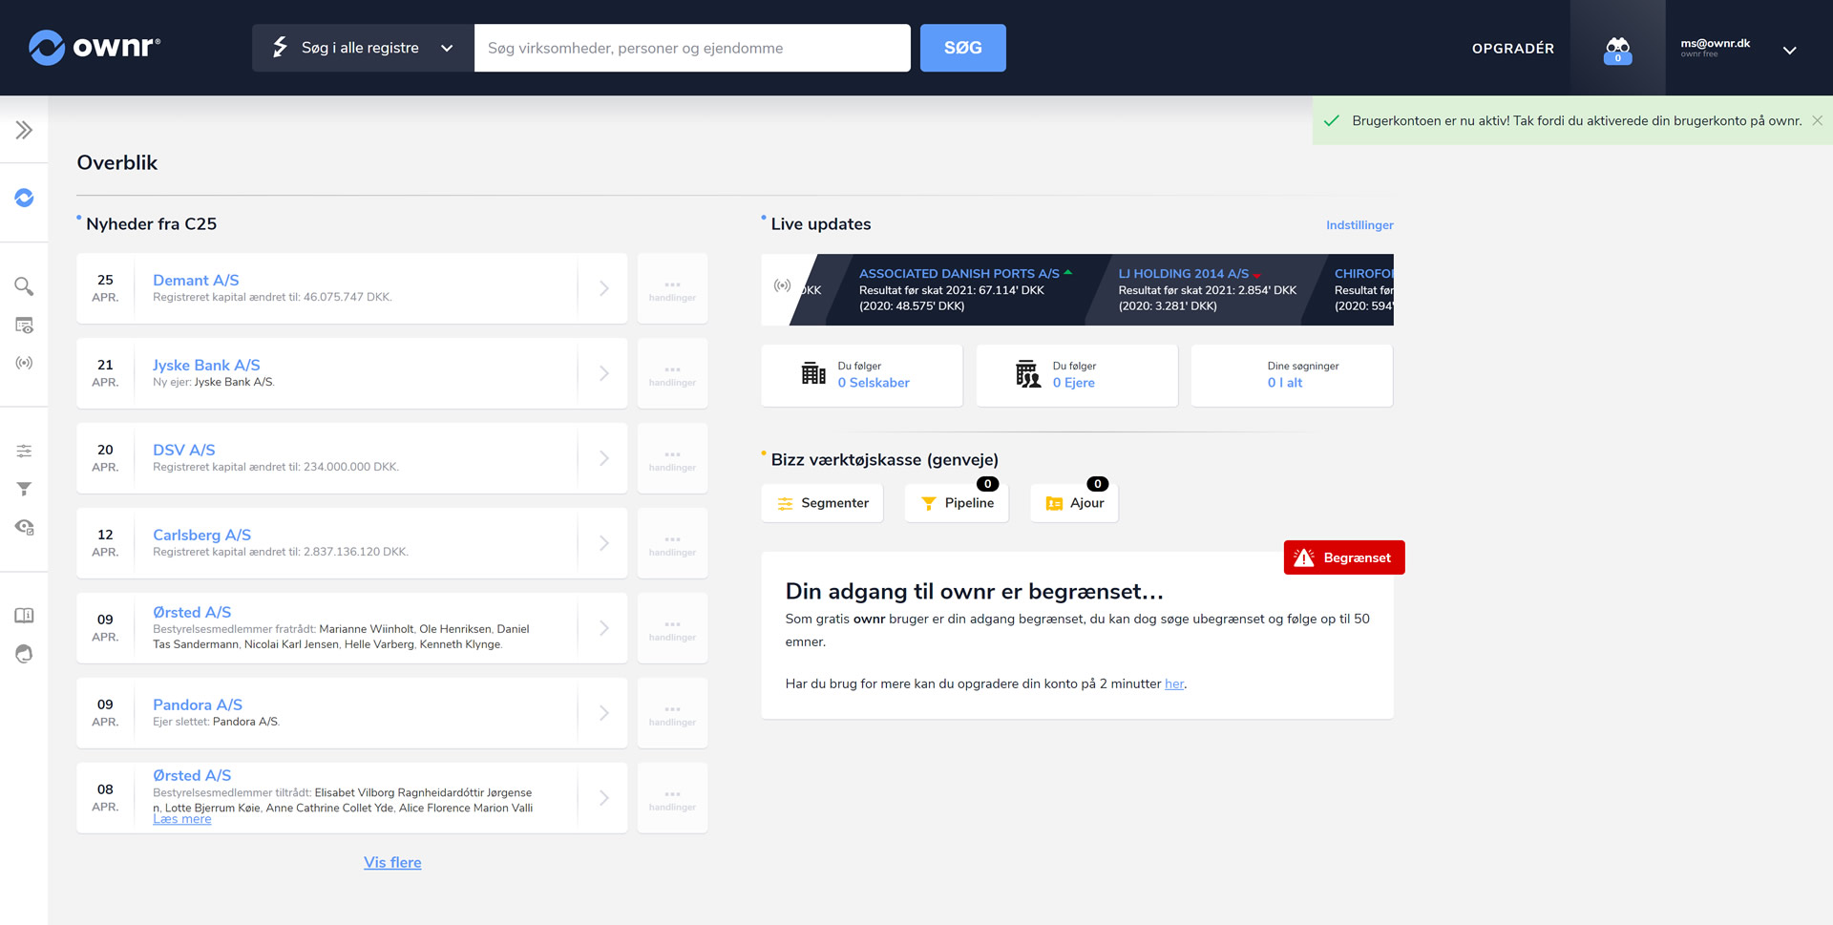
Task: Open Carlsberg A/S news item
Action: click(202, 535)
